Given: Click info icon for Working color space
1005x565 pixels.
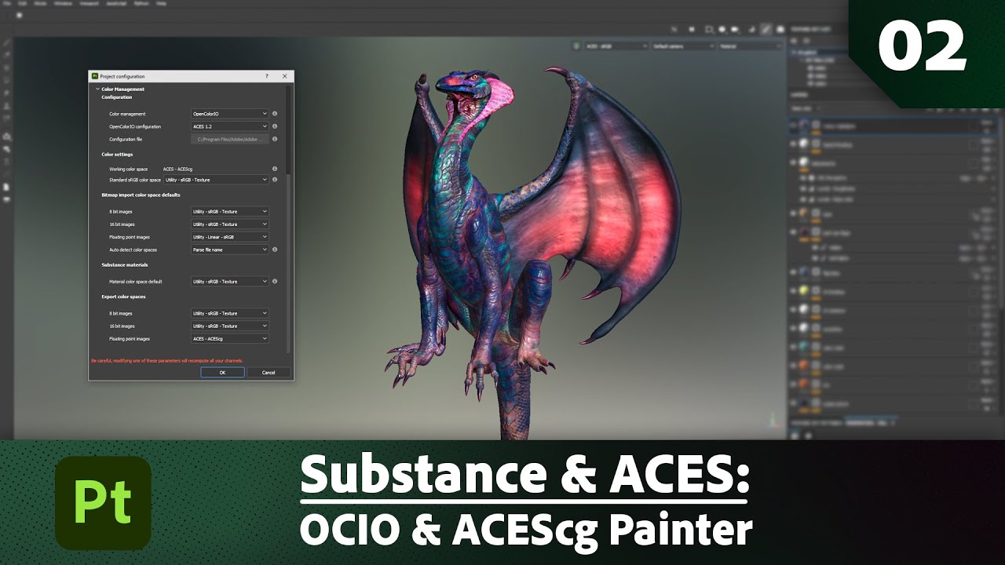Looking at the screenshot, I should coord(275,169).
